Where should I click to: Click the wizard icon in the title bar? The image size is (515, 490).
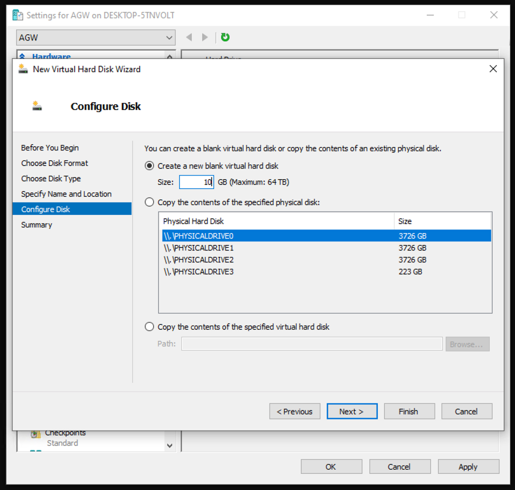tap(23, 69)
